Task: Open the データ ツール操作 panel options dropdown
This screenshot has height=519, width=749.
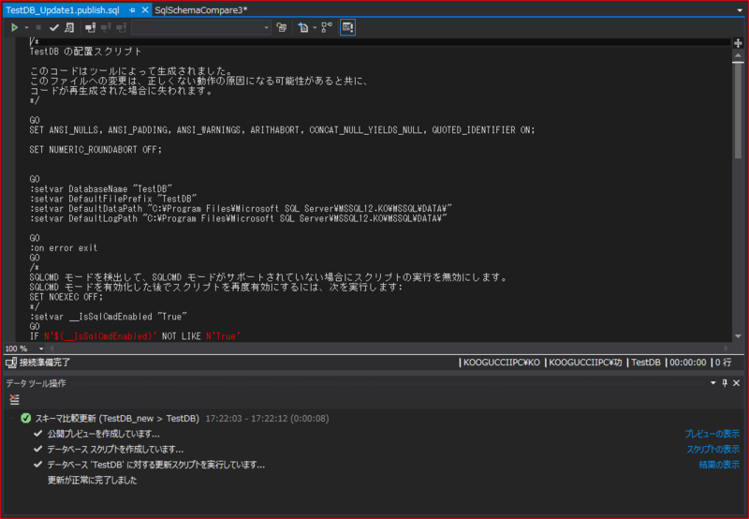Action: click(713, 383)
